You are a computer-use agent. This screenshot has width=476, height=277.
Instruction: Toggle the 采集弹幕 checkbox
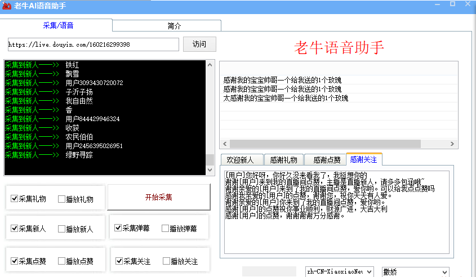118,229
